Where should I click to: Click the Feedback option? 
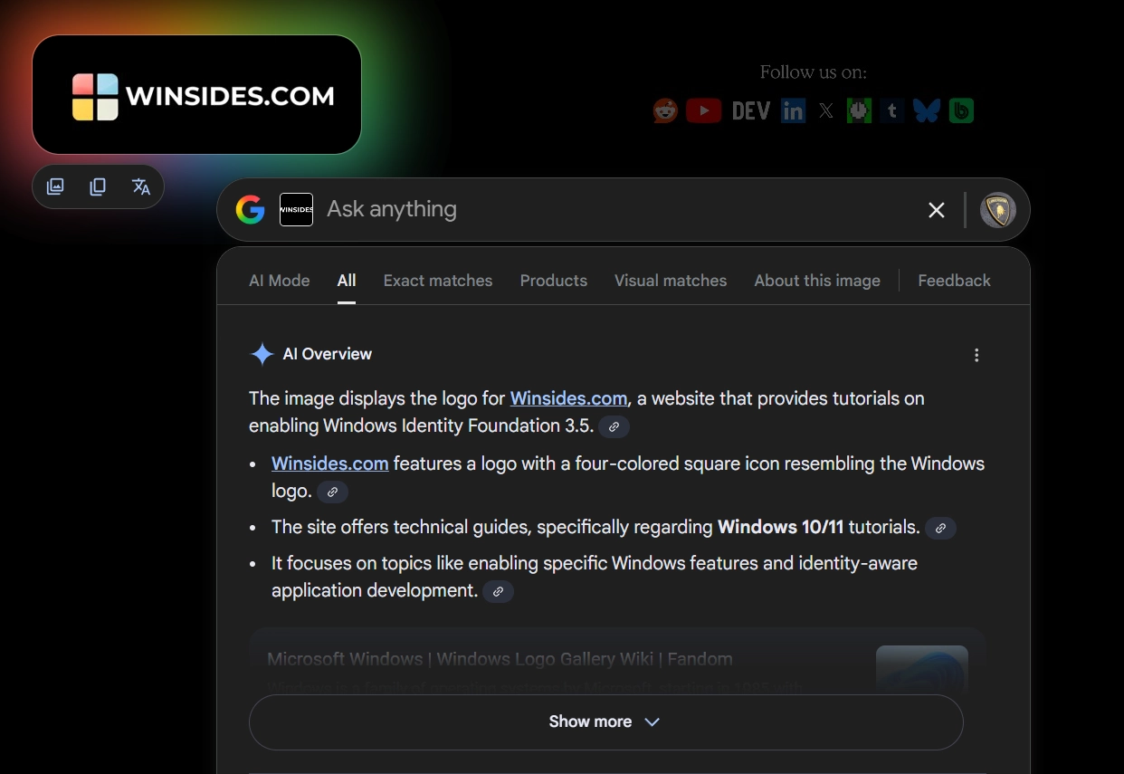(954, 281)
